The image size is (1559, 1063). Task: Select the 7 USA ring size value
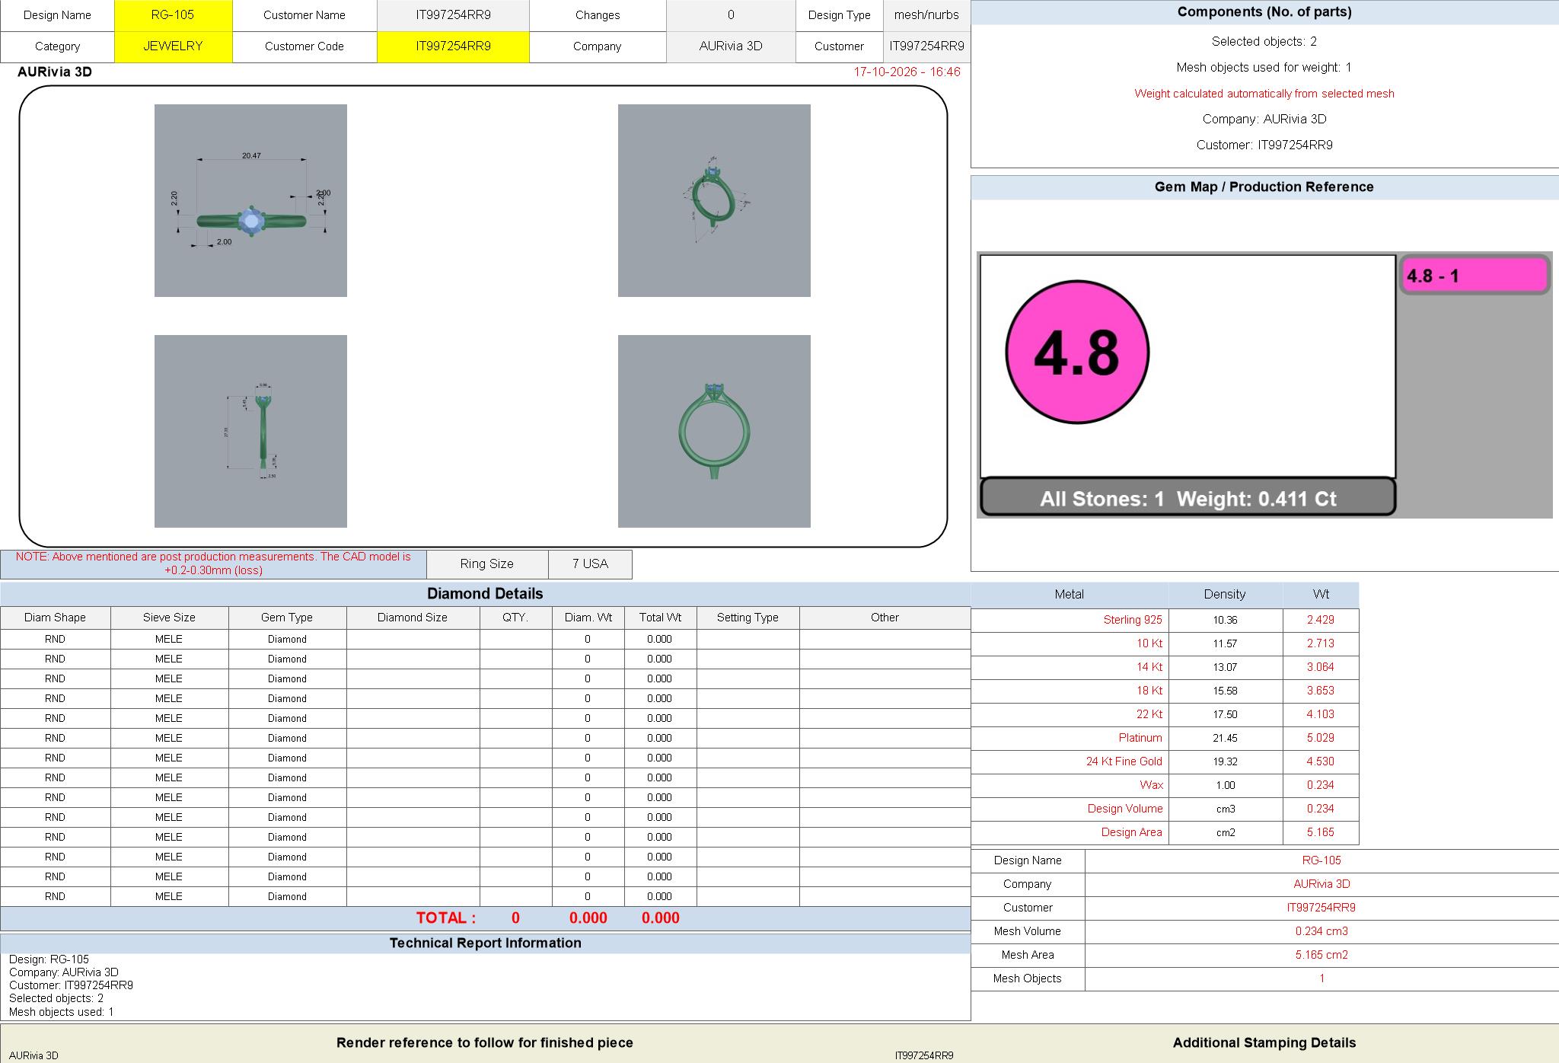(x=590, y=564)
